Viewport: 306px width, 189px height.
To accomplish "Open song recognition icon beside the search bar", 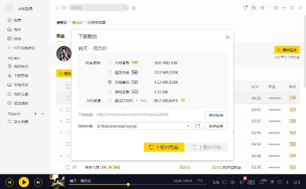I will pos(134,8).
